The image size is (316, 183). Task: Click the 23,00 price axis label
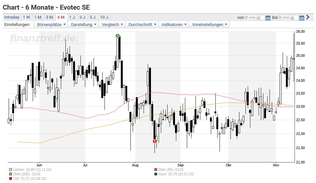[x=301, y=107]
